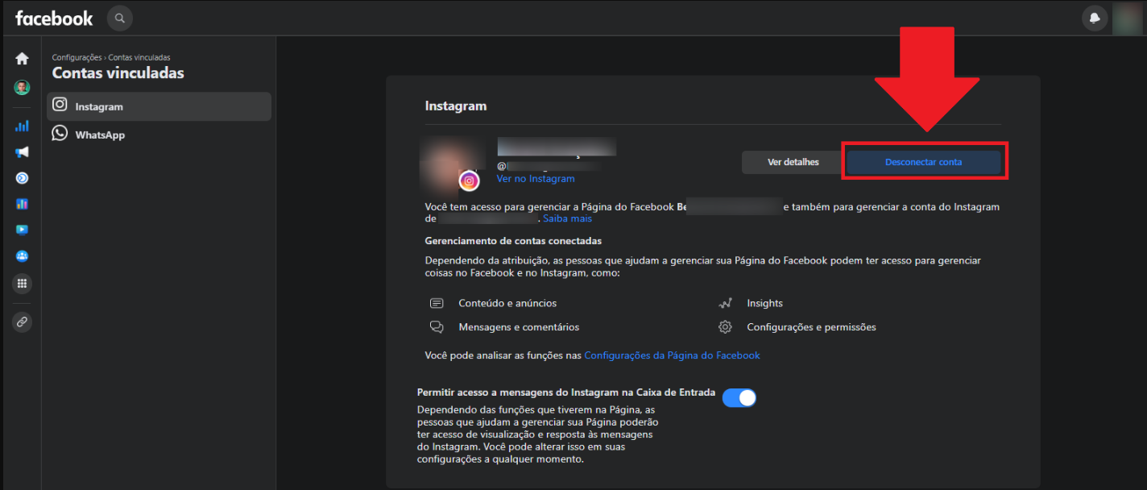Click the chain link icon

(x=22, y=322)
